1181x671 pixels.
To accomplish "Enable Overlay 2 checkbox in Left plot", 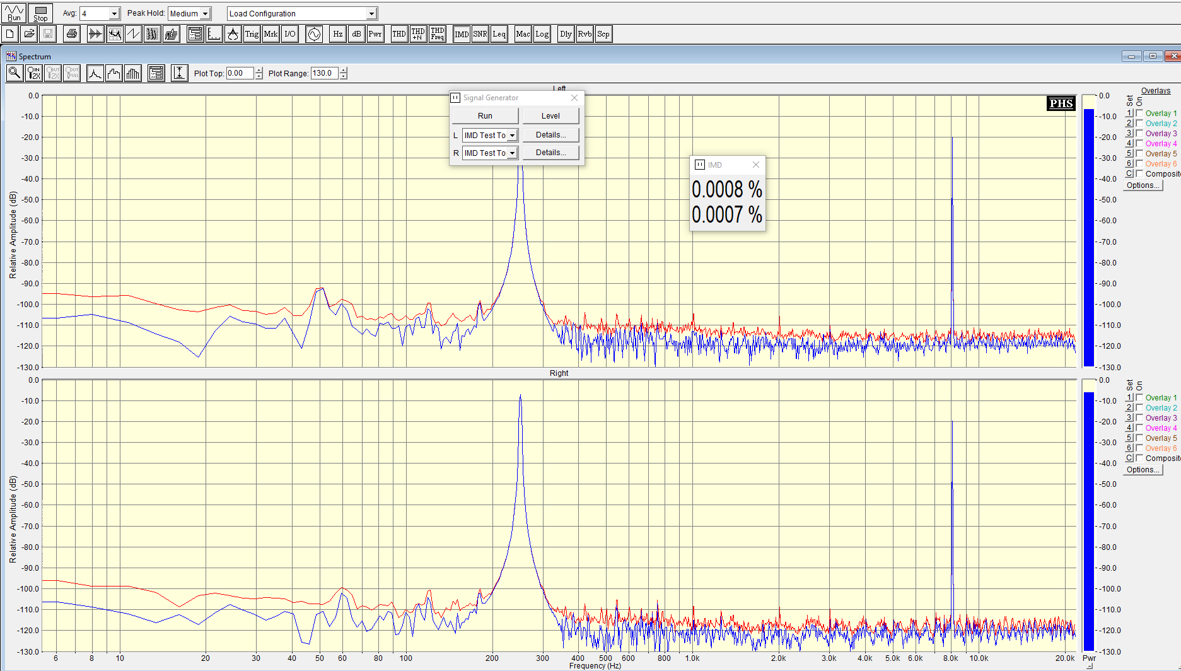I will pyautogui.click(x=1139, y=124).
